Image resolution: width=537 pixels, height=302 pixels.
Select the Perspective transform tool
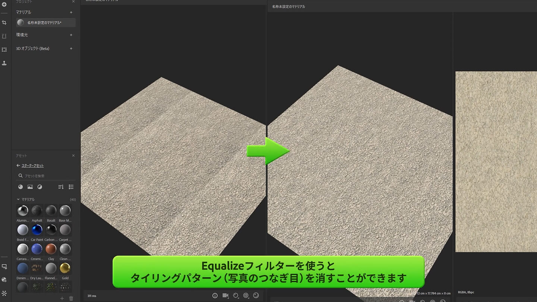coord(4,36)
